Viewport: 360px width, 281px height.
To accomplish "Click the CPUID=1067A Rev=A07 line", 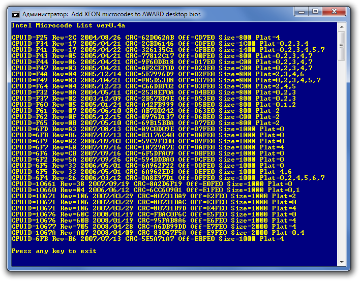I will [158, 233].
